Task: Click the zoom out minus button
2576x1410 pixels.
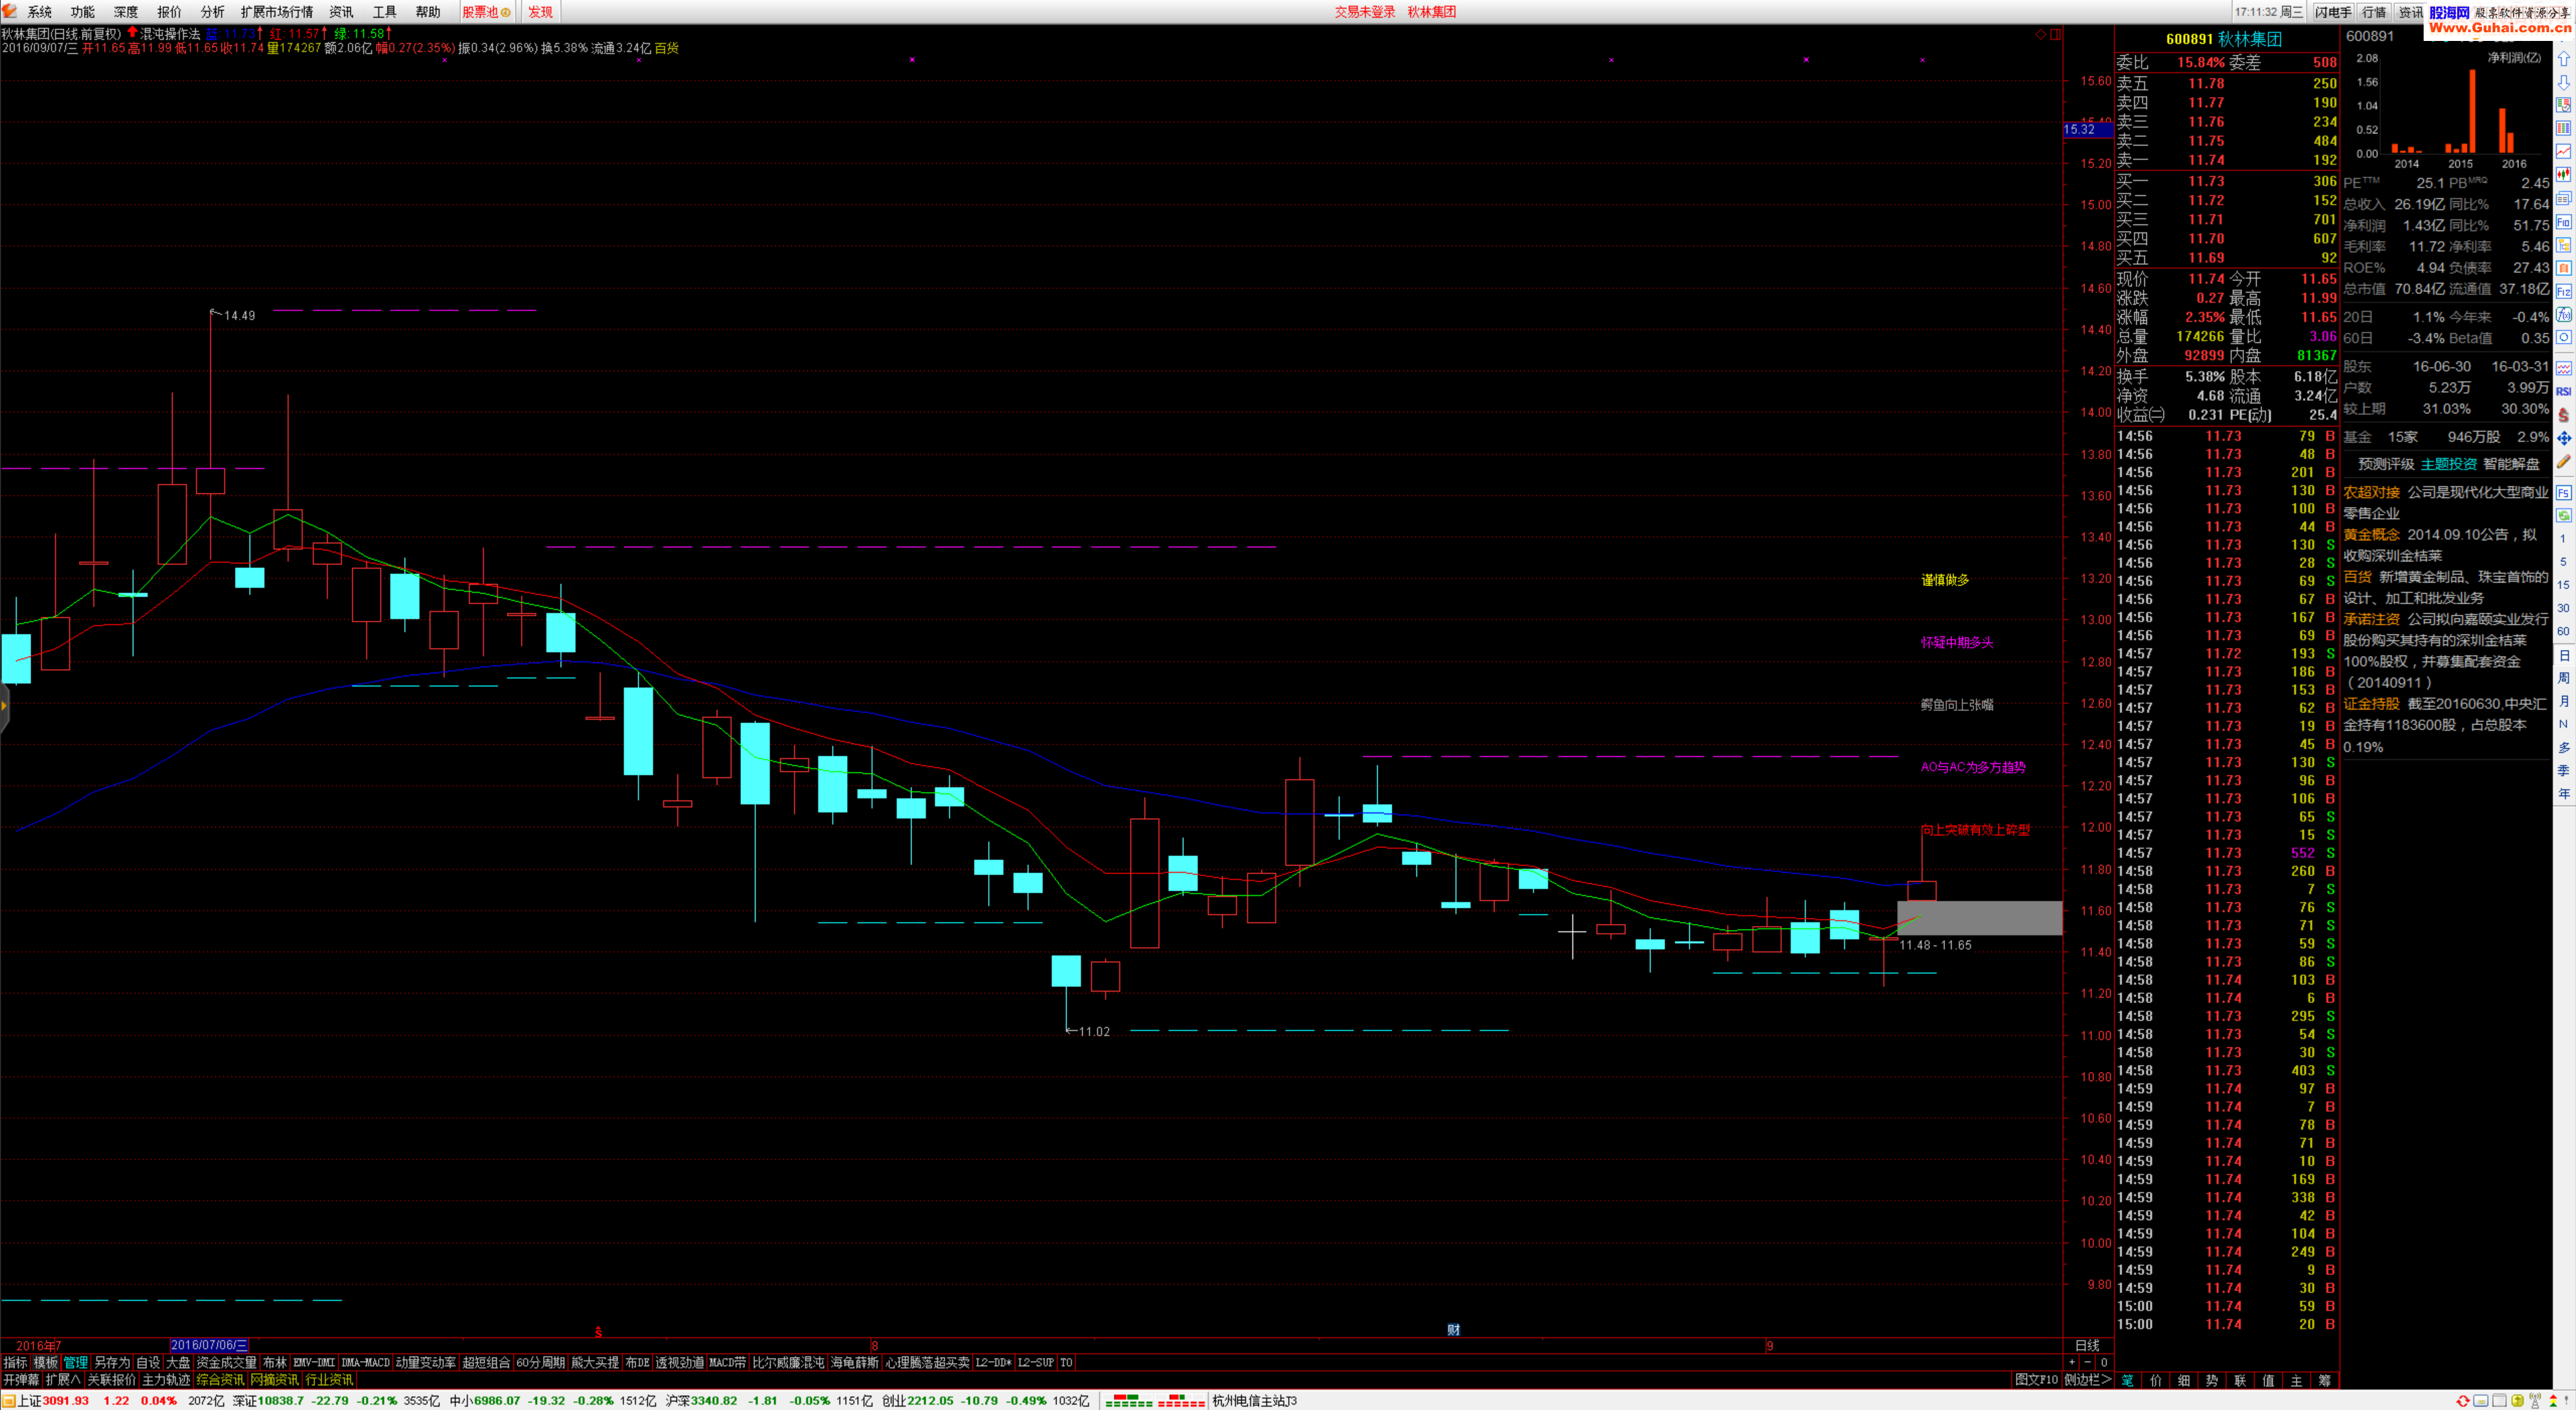Action: point(2087,1362)
